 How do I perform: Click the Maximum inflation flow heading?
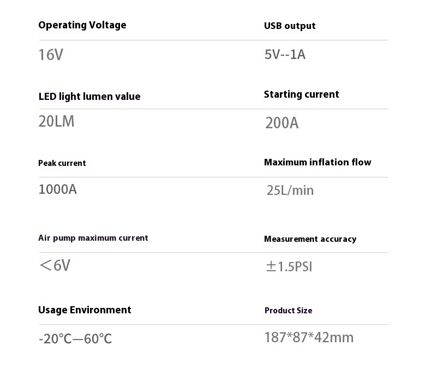pyautogui.click(x=318, y=162)
